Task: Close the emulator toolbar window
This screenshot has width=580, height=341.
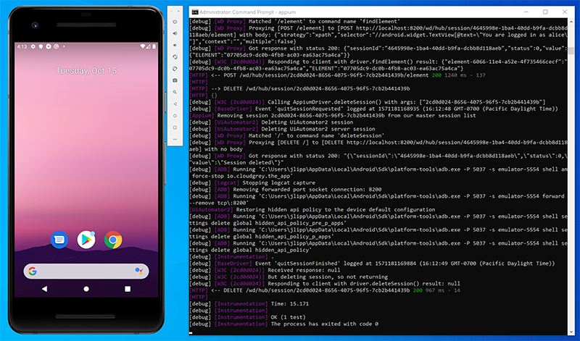Action: pyautogui.click(x=178, y=11)
